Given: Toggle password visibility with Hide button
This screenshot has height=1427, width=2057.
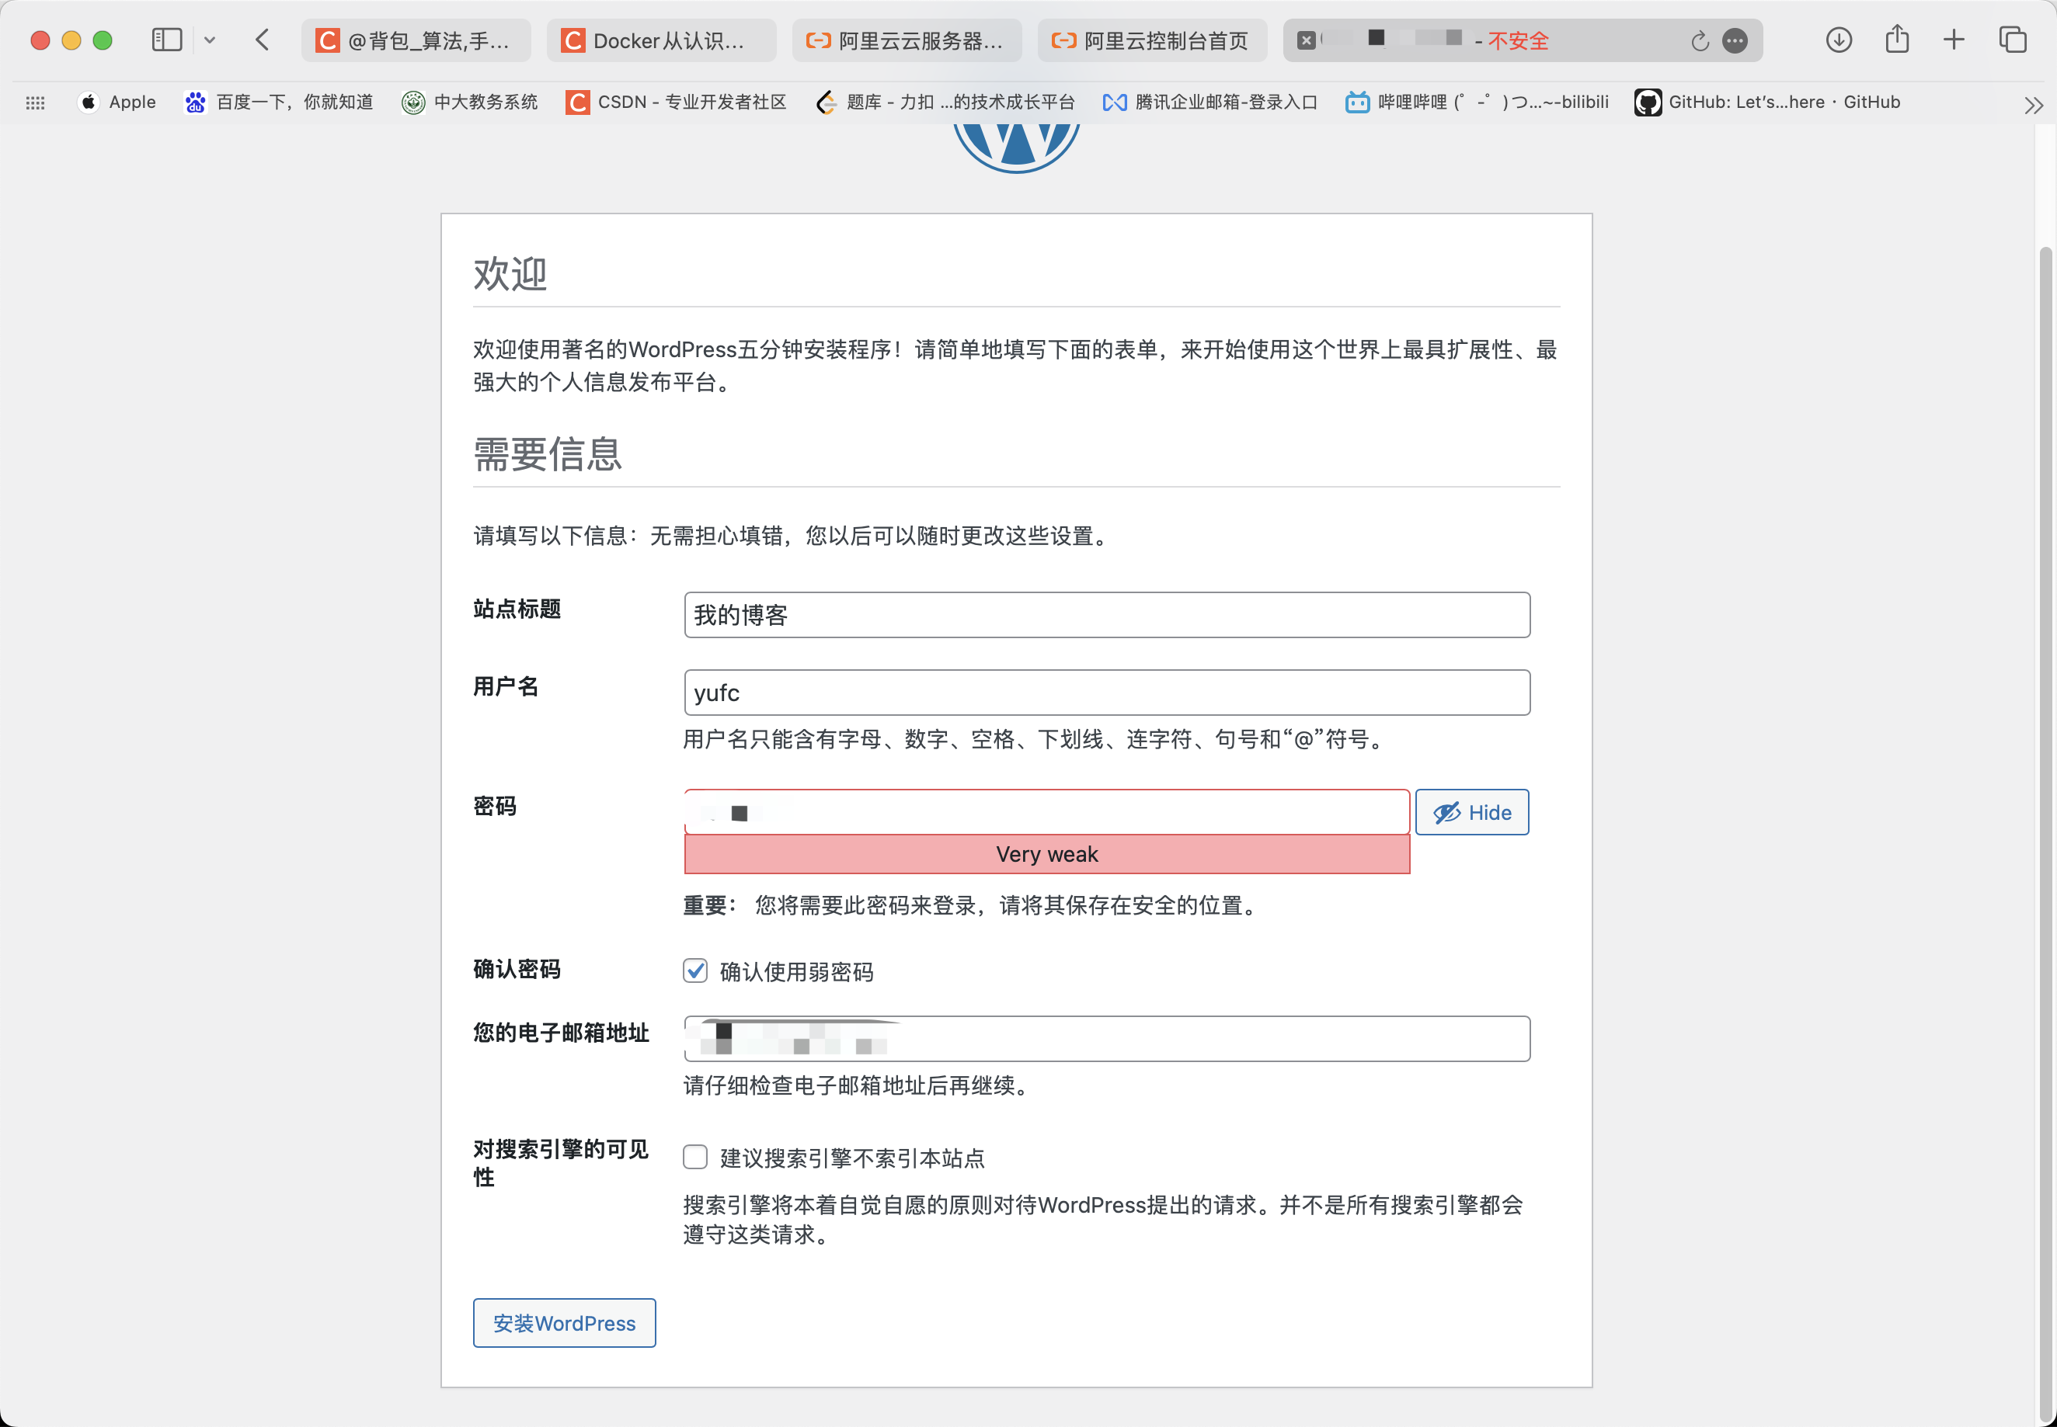Looking at the screenshot, I should click(x=1471, y=812).
